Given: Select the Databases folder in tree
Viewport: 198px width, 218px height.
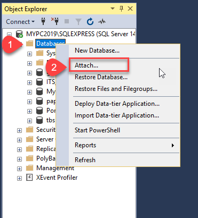Looking at the screenshot, I should coord(50,44).
